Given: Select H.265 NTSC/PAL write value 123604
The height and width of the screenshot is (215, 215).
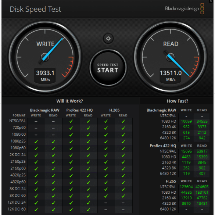Looking at the screenshot, I should point(186,187).
